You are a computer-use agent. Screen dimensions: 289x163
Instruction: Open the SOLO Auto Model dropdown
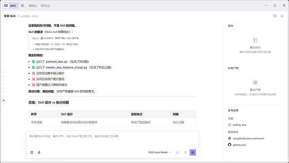click(x=160, y=152)
